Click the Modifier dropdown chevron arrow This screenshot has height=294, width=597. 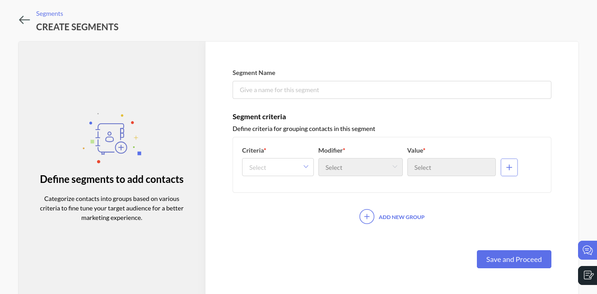(395, 167)
